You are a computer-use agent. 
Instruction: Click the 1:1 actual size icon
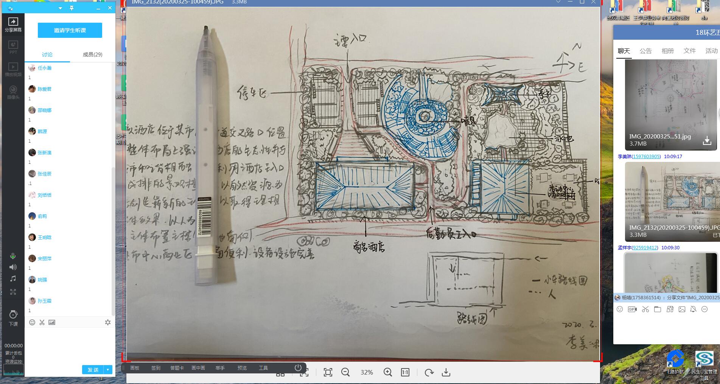tap(405, 372)
